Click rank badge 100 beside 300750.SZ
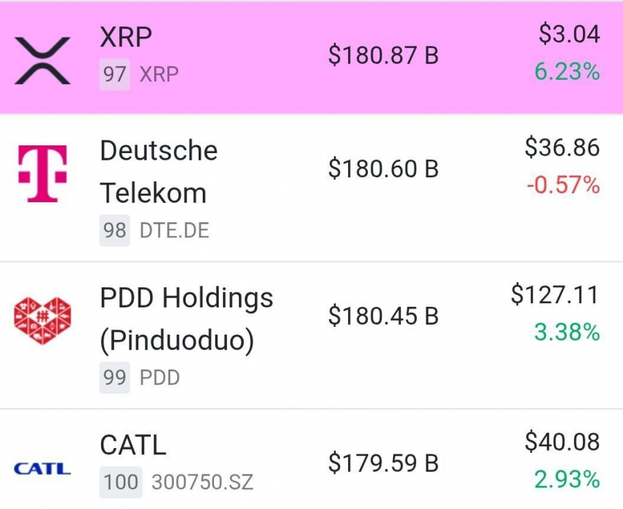This screenshot has height=509, width=623. coord(120,482)
